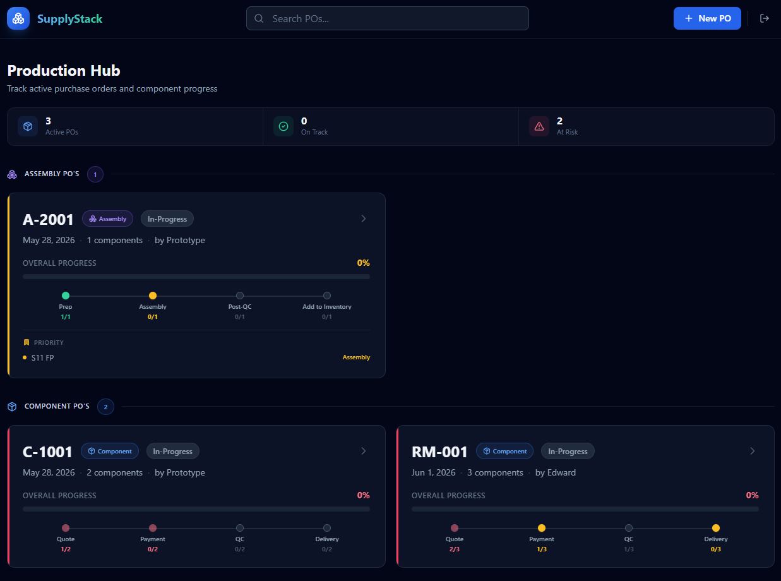Click the search magnifier icon
Viewport: 781px width, 581px height.
point(259,18)
